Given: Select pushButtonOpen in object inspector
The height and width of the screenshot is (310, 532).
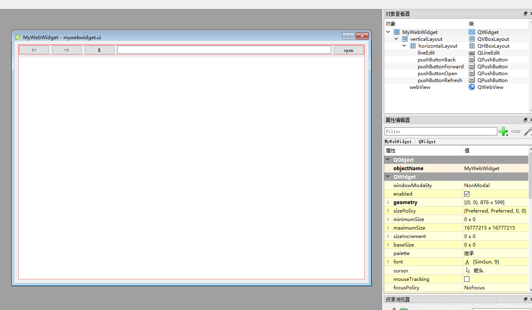Looking at the screenshot, I should pyautogui.click(x=437, y=73).
